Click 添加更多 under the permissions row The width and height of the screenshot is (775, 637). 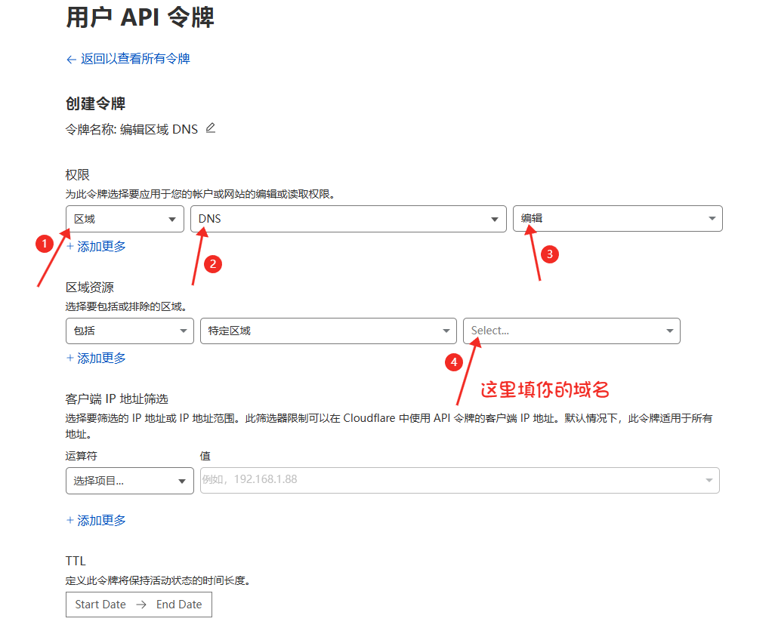(96, 246)
